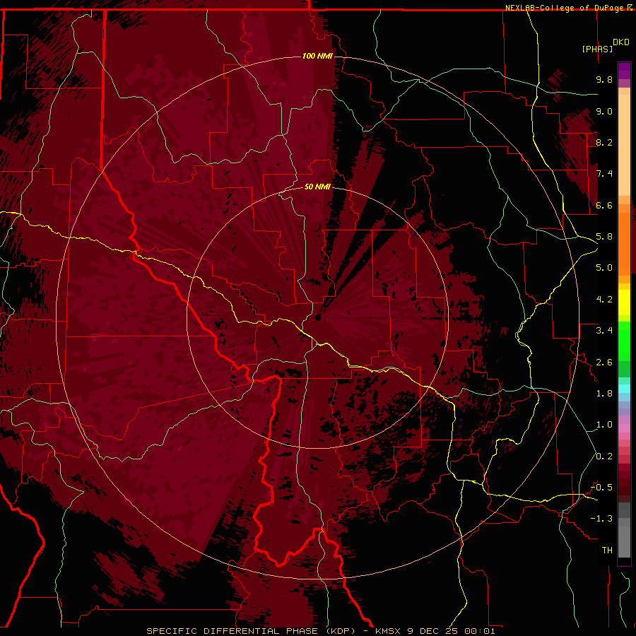Click the TH threshold label on the scale
Screen dimensions: 636x636
(607, 550)
